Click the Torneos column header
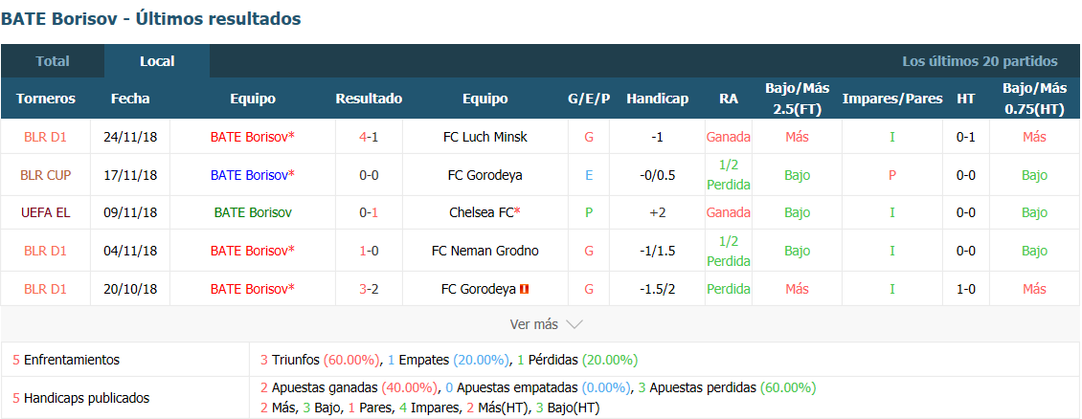 click(45, 99)
